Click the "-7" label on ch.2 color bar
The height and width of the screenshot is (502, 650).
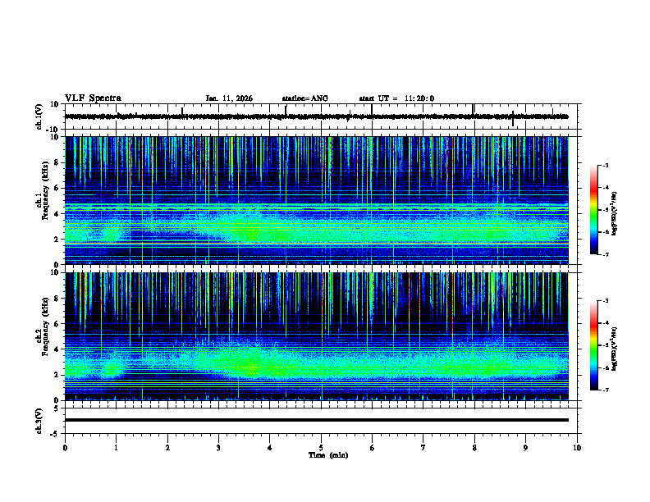pyautogui.click(x=605, y=390)
